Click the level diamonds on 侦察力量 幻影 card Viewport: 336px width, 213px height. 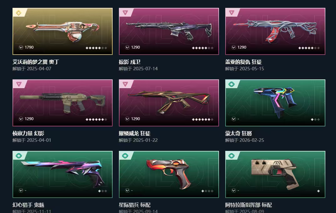[x=96, y=120]
